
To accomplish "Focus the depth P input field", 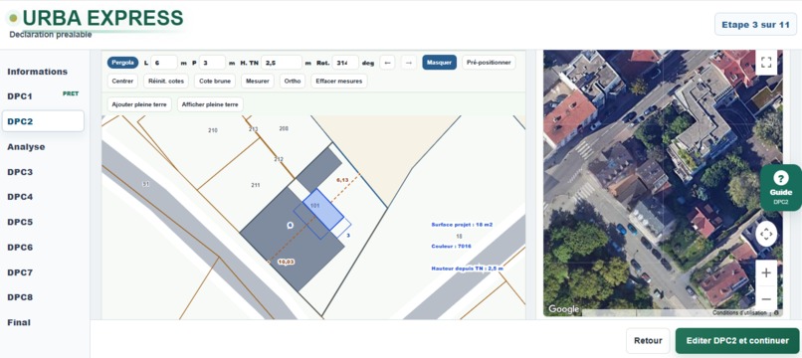I will pyautogui.click(x=212, y=63).
